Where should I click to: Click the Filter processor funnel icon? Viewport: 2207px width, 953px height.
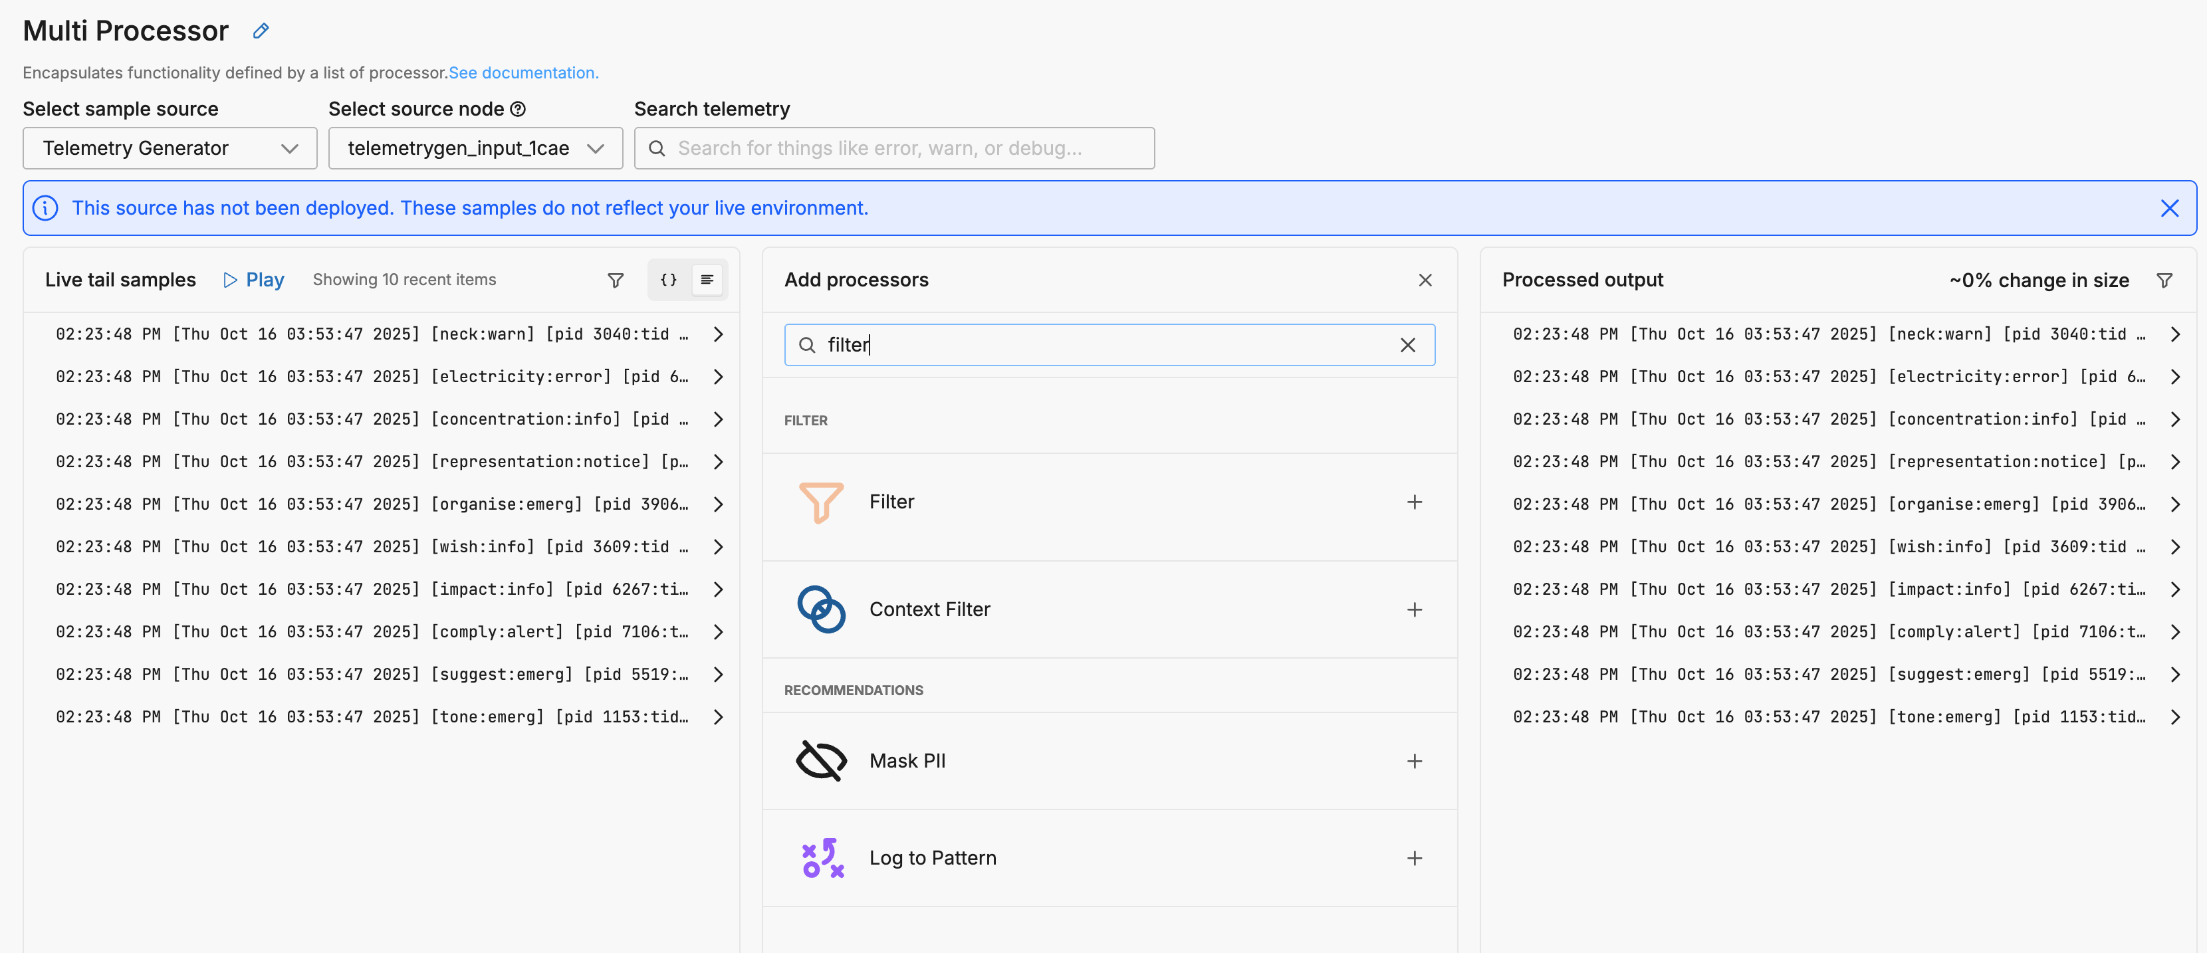tap(820, 502)
